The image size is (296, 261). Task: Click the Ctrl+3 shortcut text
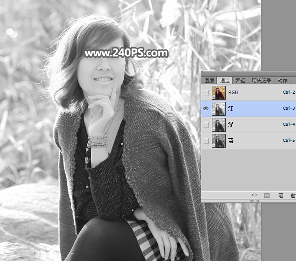(289, 108)
